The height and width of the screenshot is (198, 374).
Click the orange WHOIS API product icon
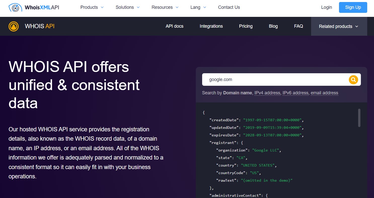14,26
